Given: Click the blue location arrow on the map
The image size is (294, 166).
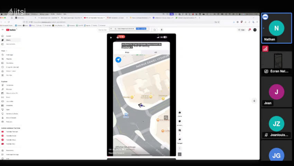Looking at the screenshot, I should (118, 60).
